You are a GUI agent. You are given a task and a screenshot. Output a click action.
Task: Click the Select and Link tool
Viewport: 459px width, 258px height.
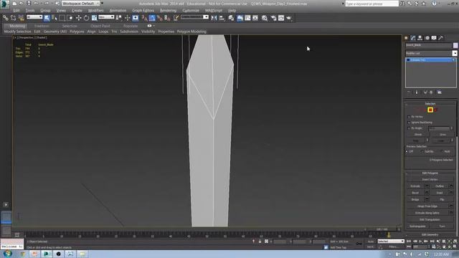tap(5, 18)
